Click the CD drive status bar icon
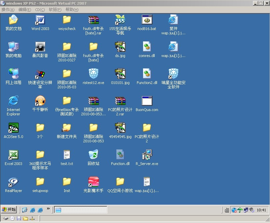Viewport: 270px width, 223px height. (x=12, y=219)
